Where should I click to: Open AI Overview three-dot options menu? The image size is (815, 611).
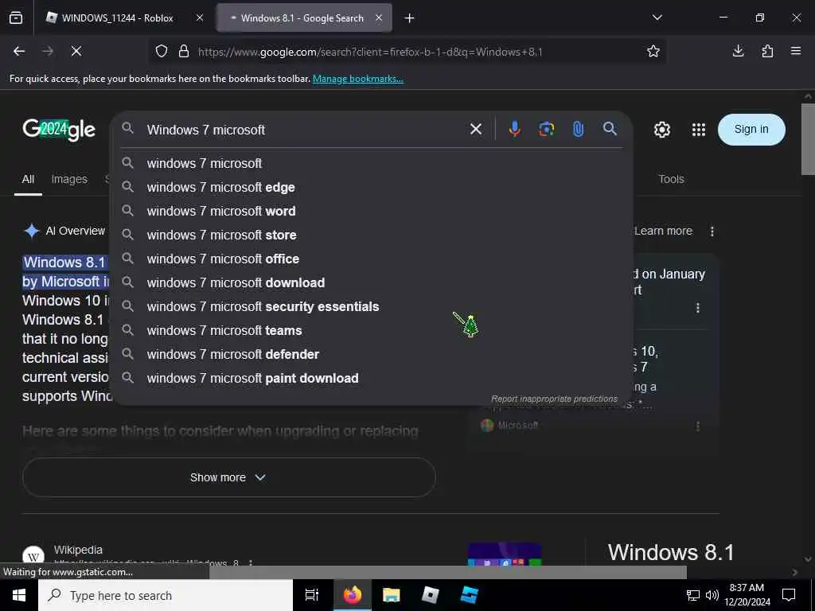click(x=712, y=232)
